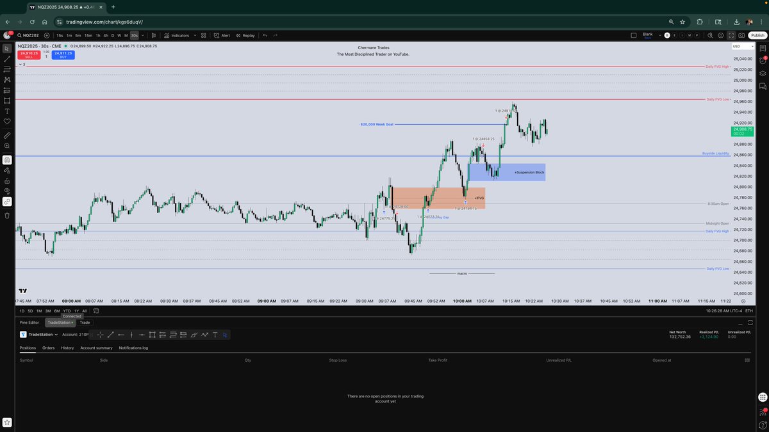Click the red SELL 24,910.25 button
769x432 pixels.
[29, 55]
